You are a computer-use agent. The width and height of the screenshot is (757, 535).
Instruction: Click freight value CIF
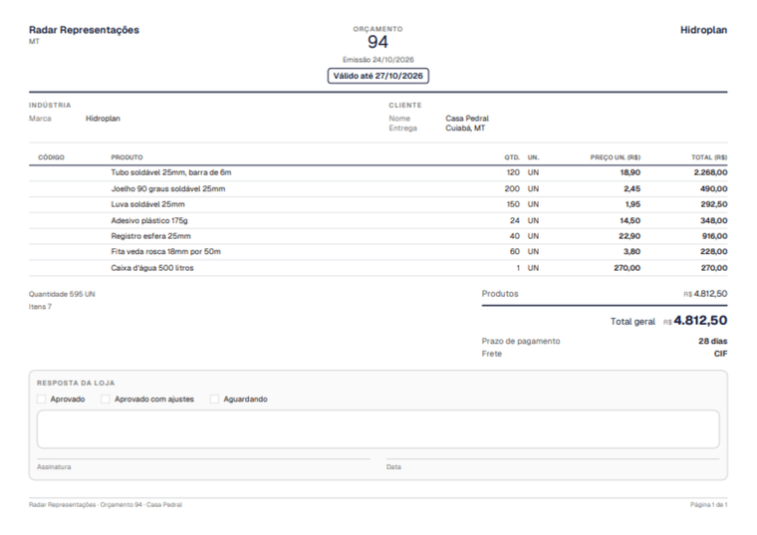click(721, 354)
